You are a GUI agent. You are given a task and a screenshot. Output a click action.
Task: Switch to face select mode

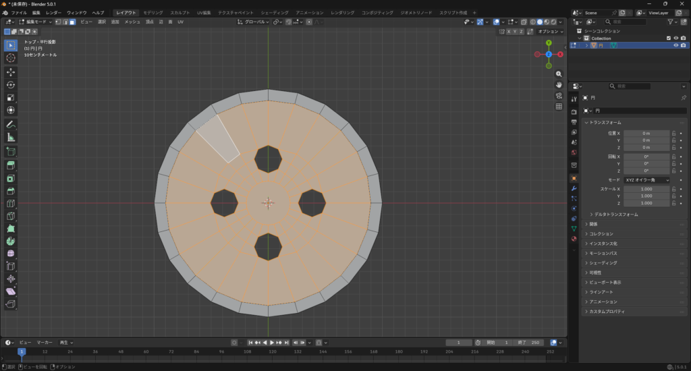[x=72, y=22]
